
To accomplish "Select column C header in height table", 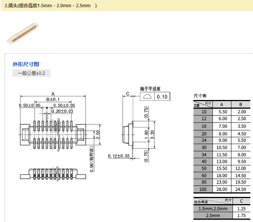I will pyautogui.click(x=241, y=201).
